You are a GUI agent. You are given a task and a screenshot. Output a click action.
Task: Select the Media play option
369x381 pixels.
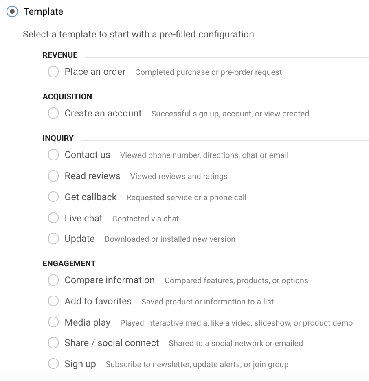coord(53,322)
